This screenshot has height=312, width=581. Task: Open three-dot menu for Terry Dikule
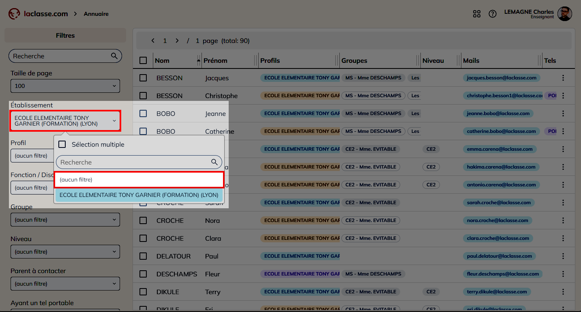(x=563, y=292)
